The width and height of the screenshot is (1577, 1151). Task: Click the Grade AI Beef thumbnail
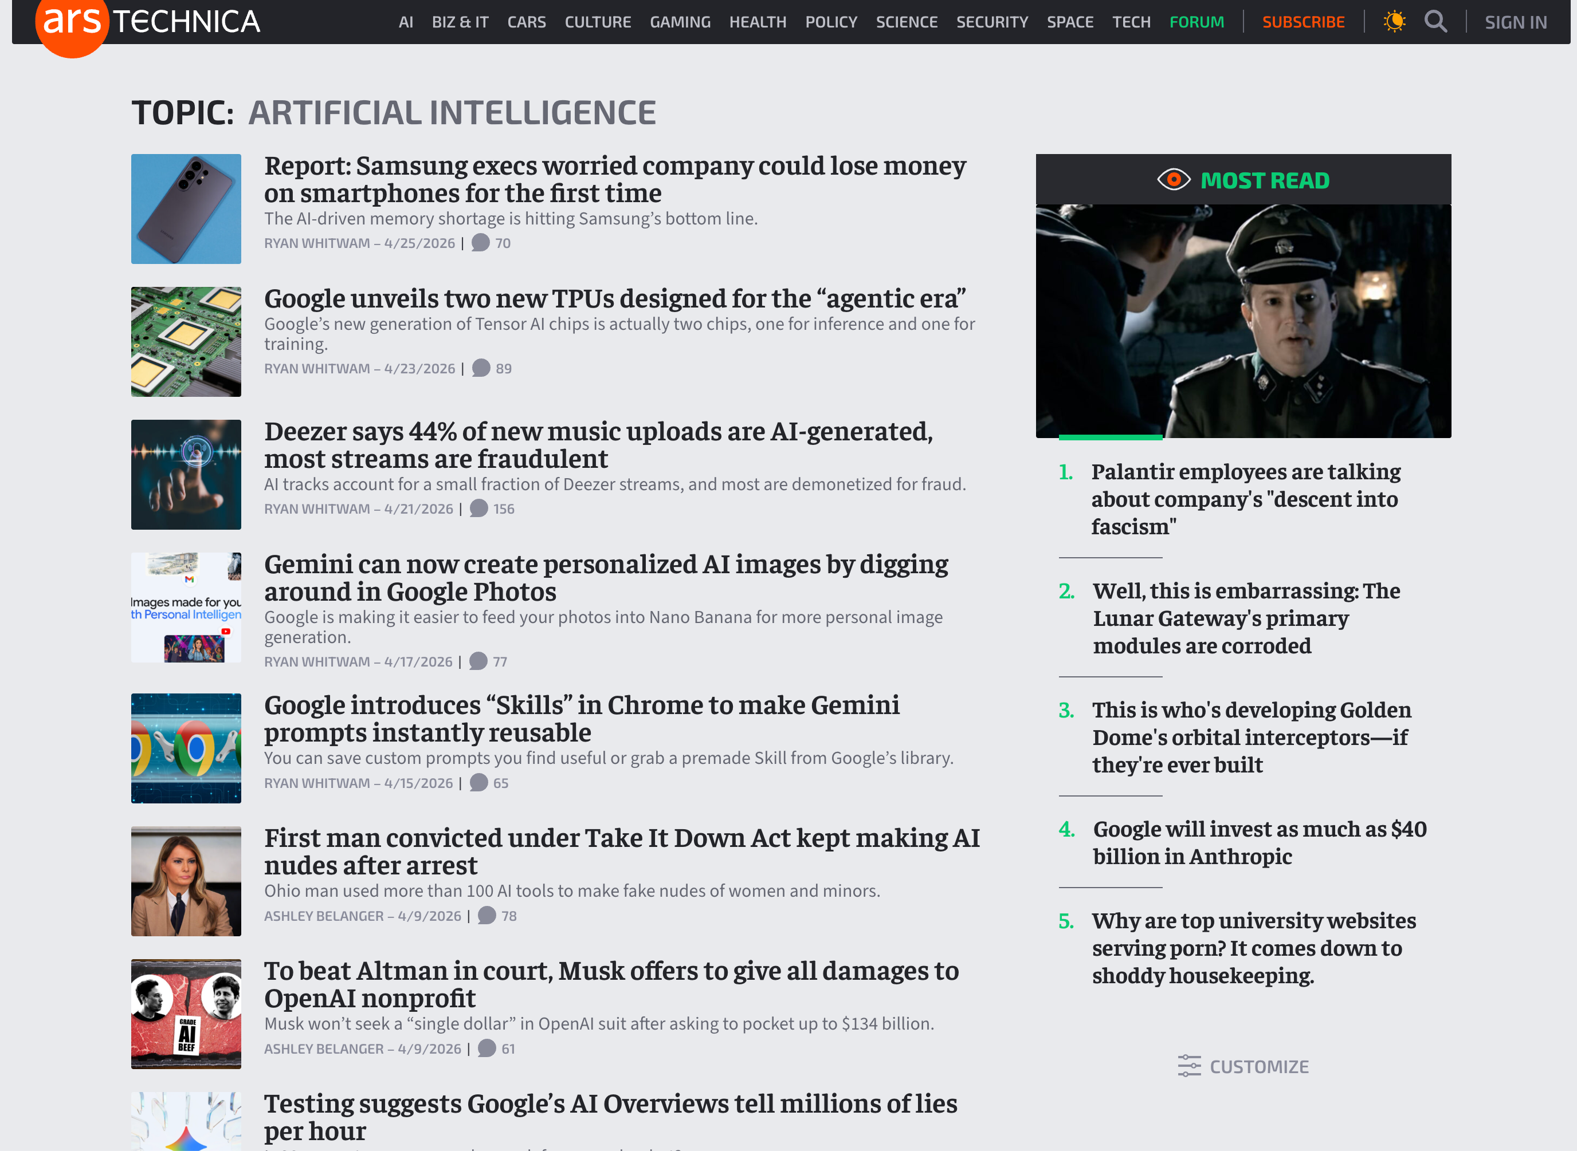[x=186, y=1014]
